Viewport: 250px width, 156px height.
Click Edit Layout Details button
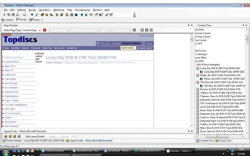[x=35, y=136]
